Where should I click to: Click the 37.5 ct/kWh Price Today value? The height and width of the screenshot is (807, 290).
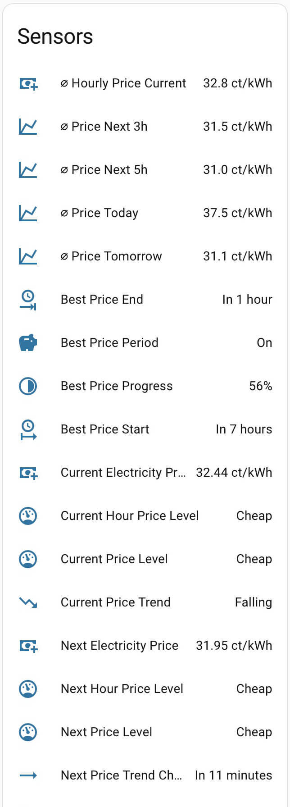238,213
